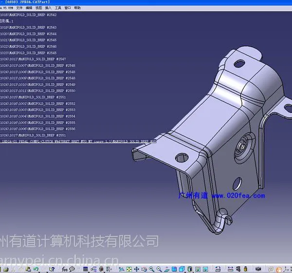
Task: Open the 工具 (Tools) menu
Action: tap(58, 8)
